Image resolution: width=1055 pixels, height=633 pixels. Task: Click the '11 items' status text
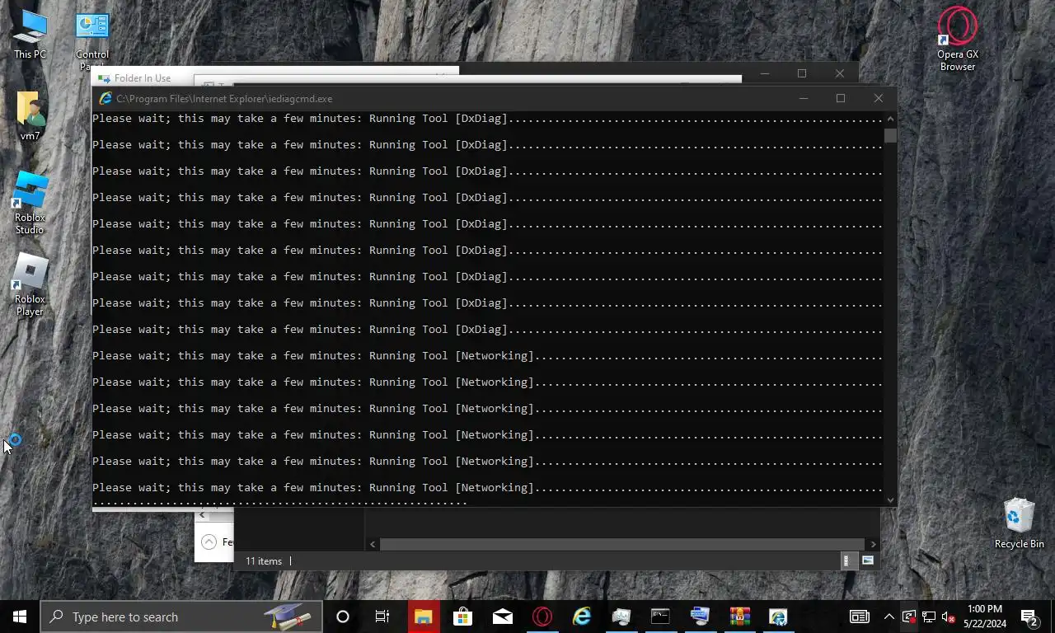pyautogui.click(x=264, y=561)
